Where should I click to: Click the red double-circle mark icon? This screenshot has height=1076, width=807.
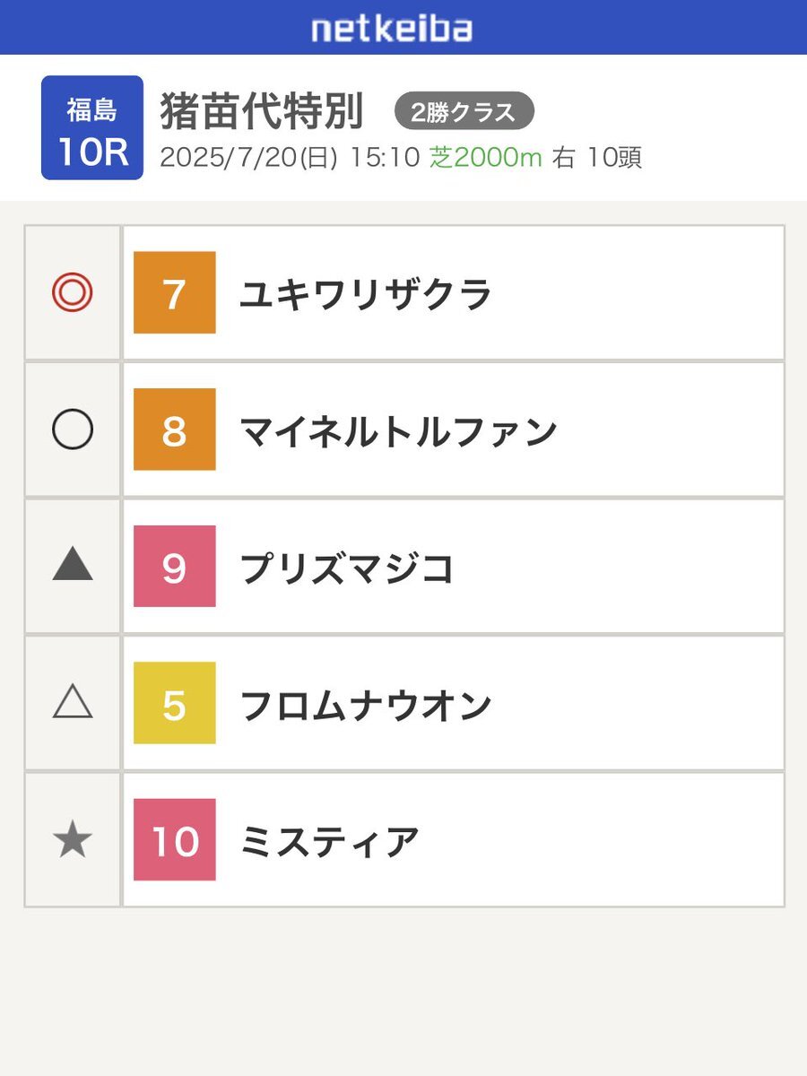pos(73,292)
